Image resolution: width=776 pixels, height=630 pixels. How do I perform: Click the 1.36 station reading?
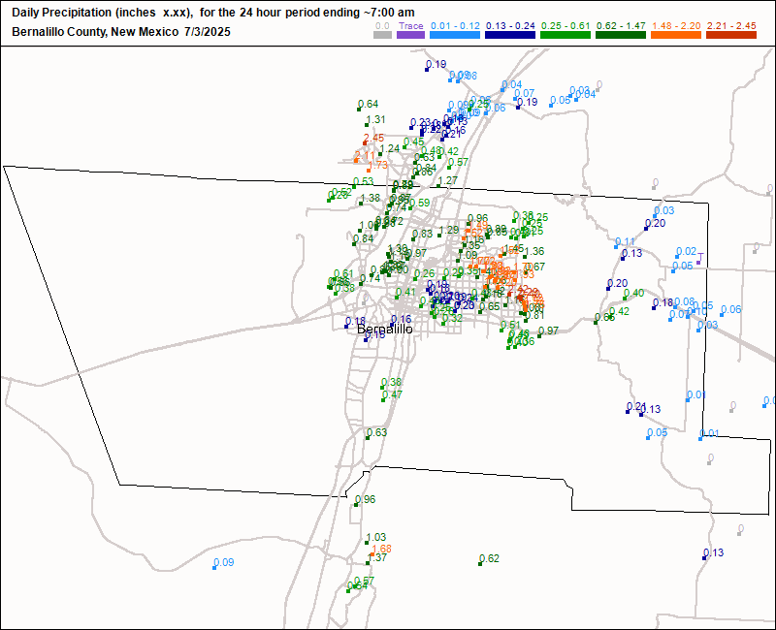click(x=534, y=252)
